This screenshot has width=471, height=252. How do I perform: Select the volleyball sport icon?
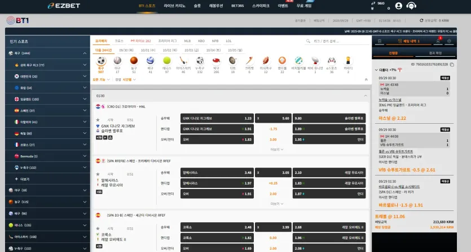click(150, 61)
